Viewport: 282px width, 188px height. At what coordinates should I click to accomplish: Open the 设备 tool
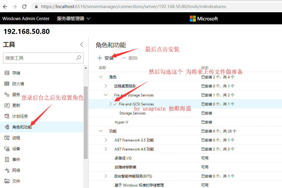click(42, 149)
